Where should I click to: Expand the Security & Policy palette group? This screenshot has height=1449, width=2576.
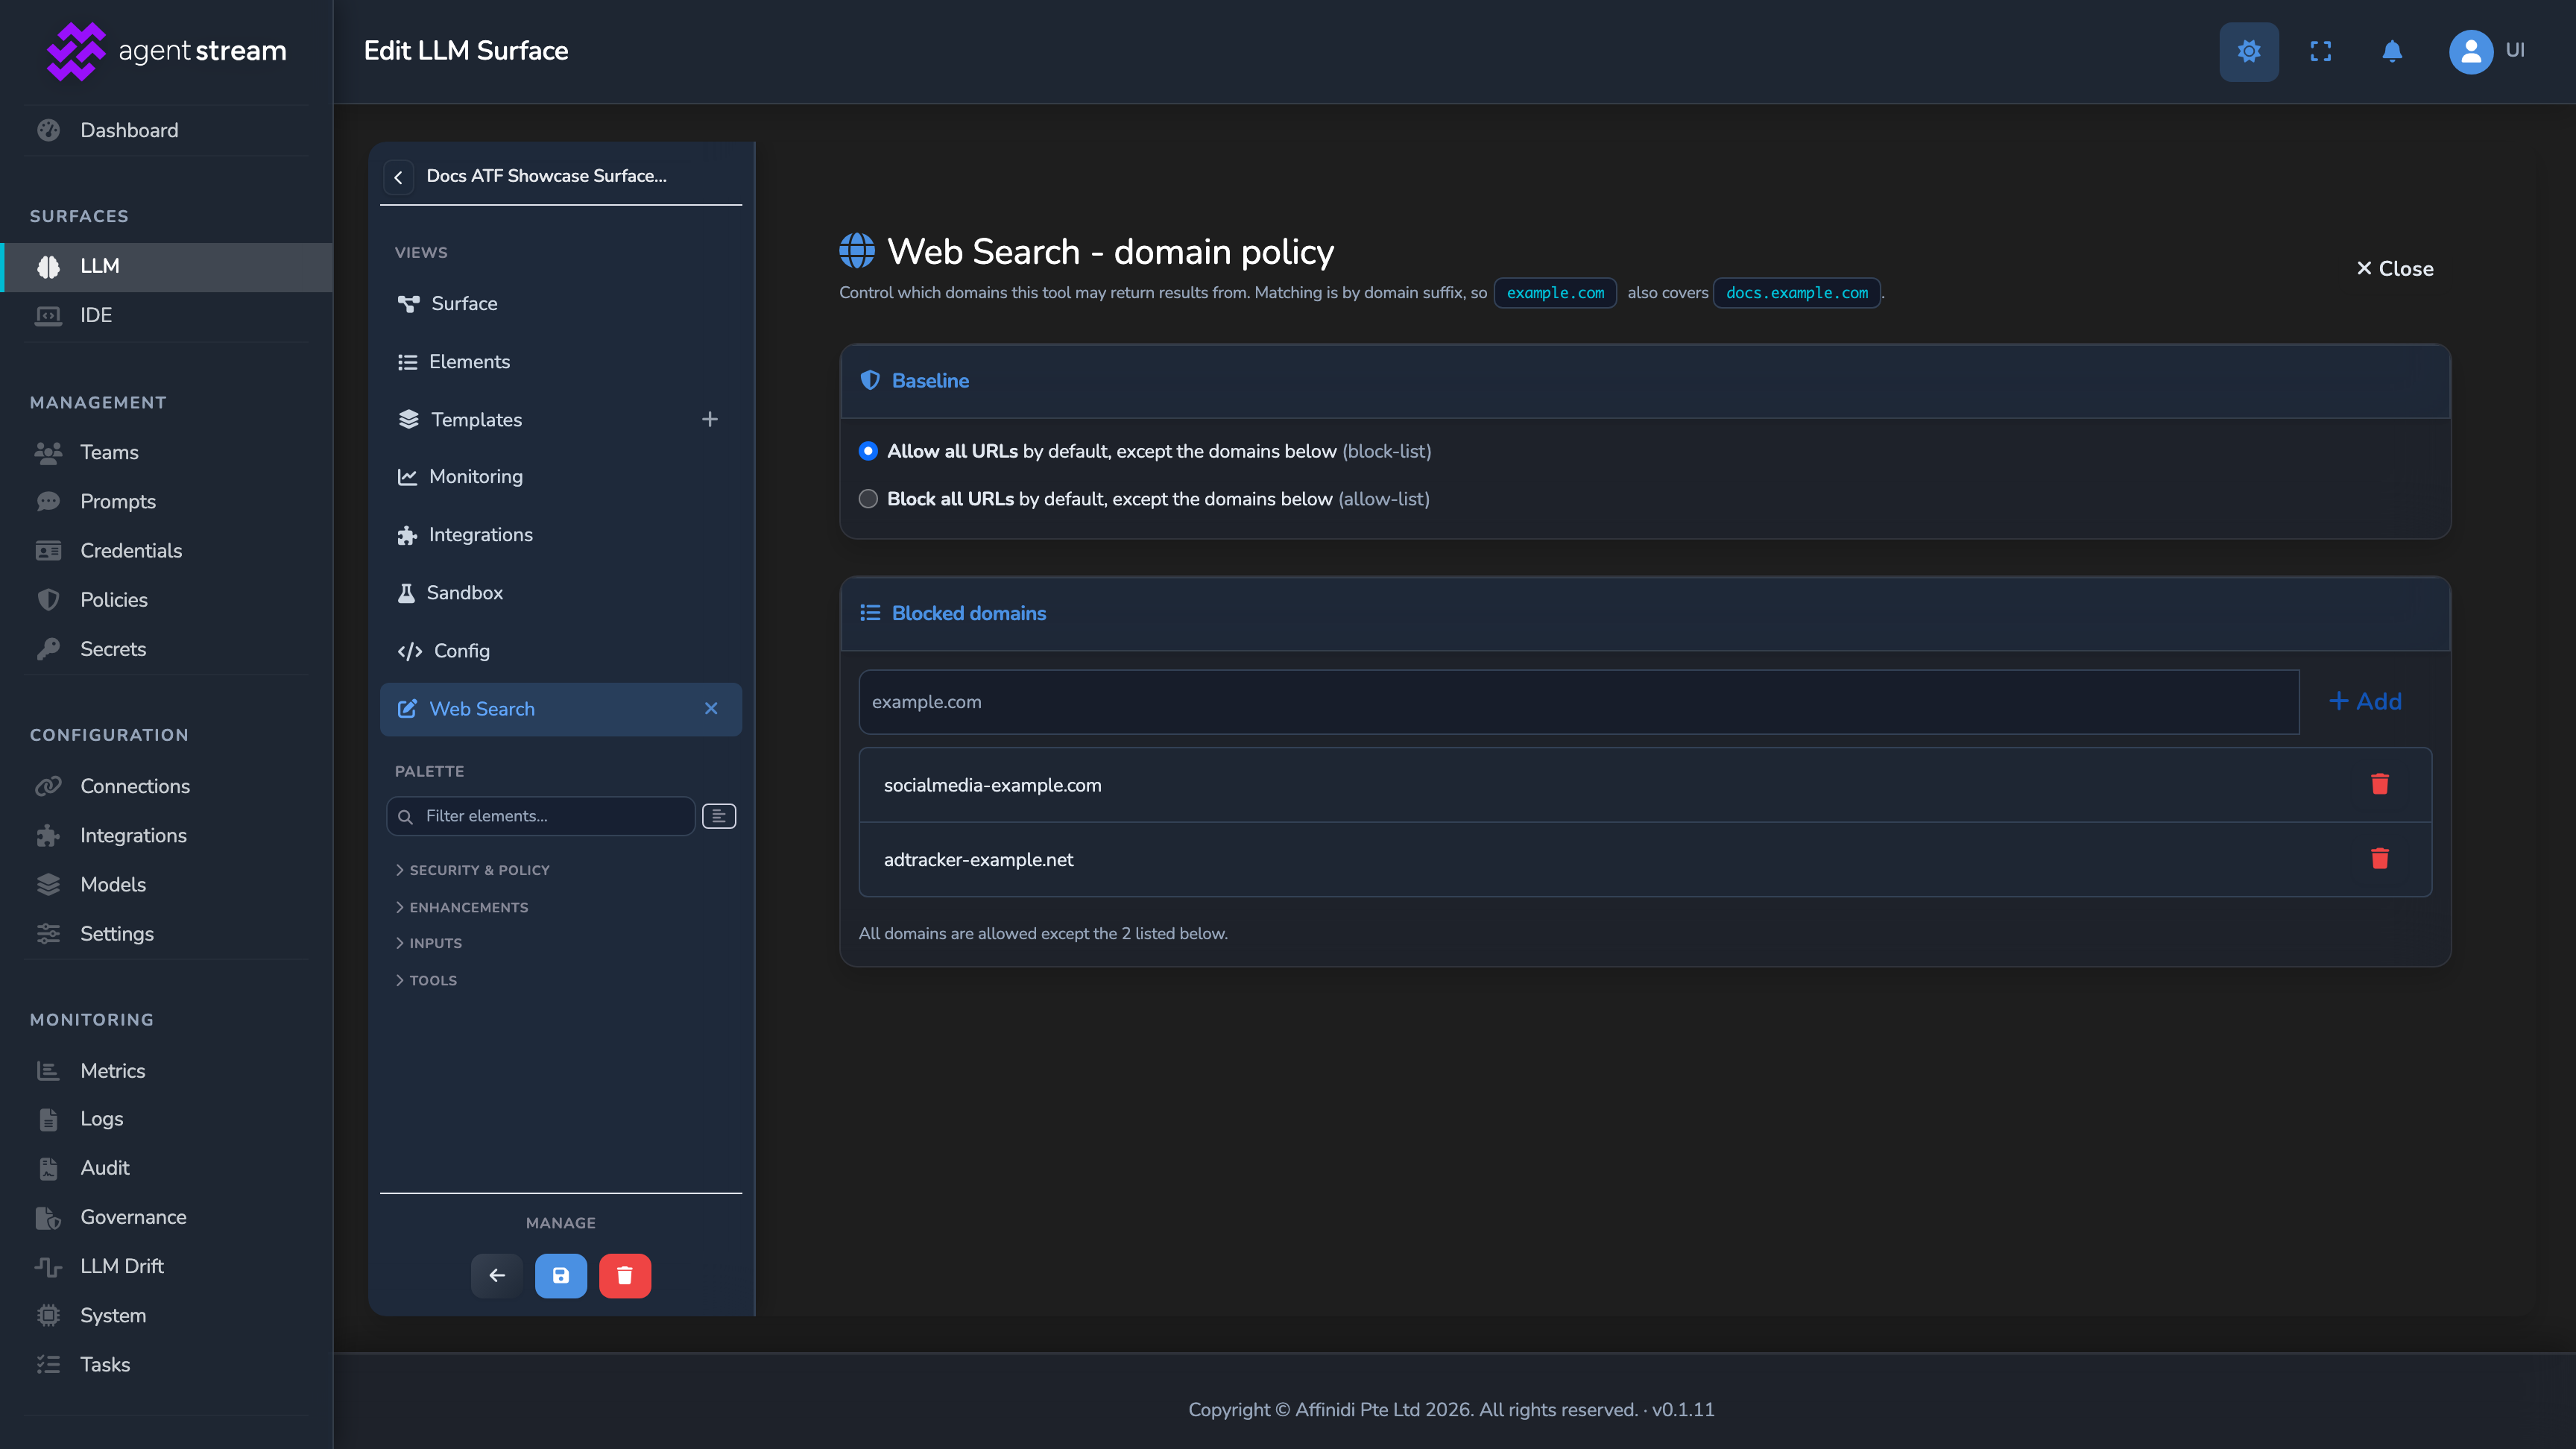pyautogui.click(x=473, y=870)
